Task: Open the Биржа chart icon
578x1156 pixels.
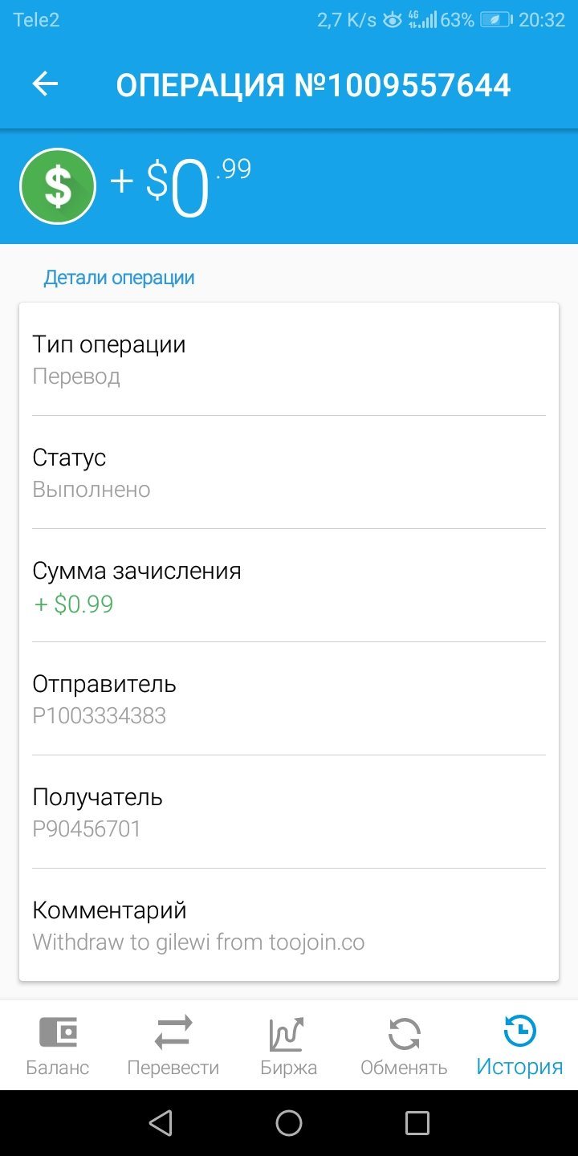Action: point(287,1033)
